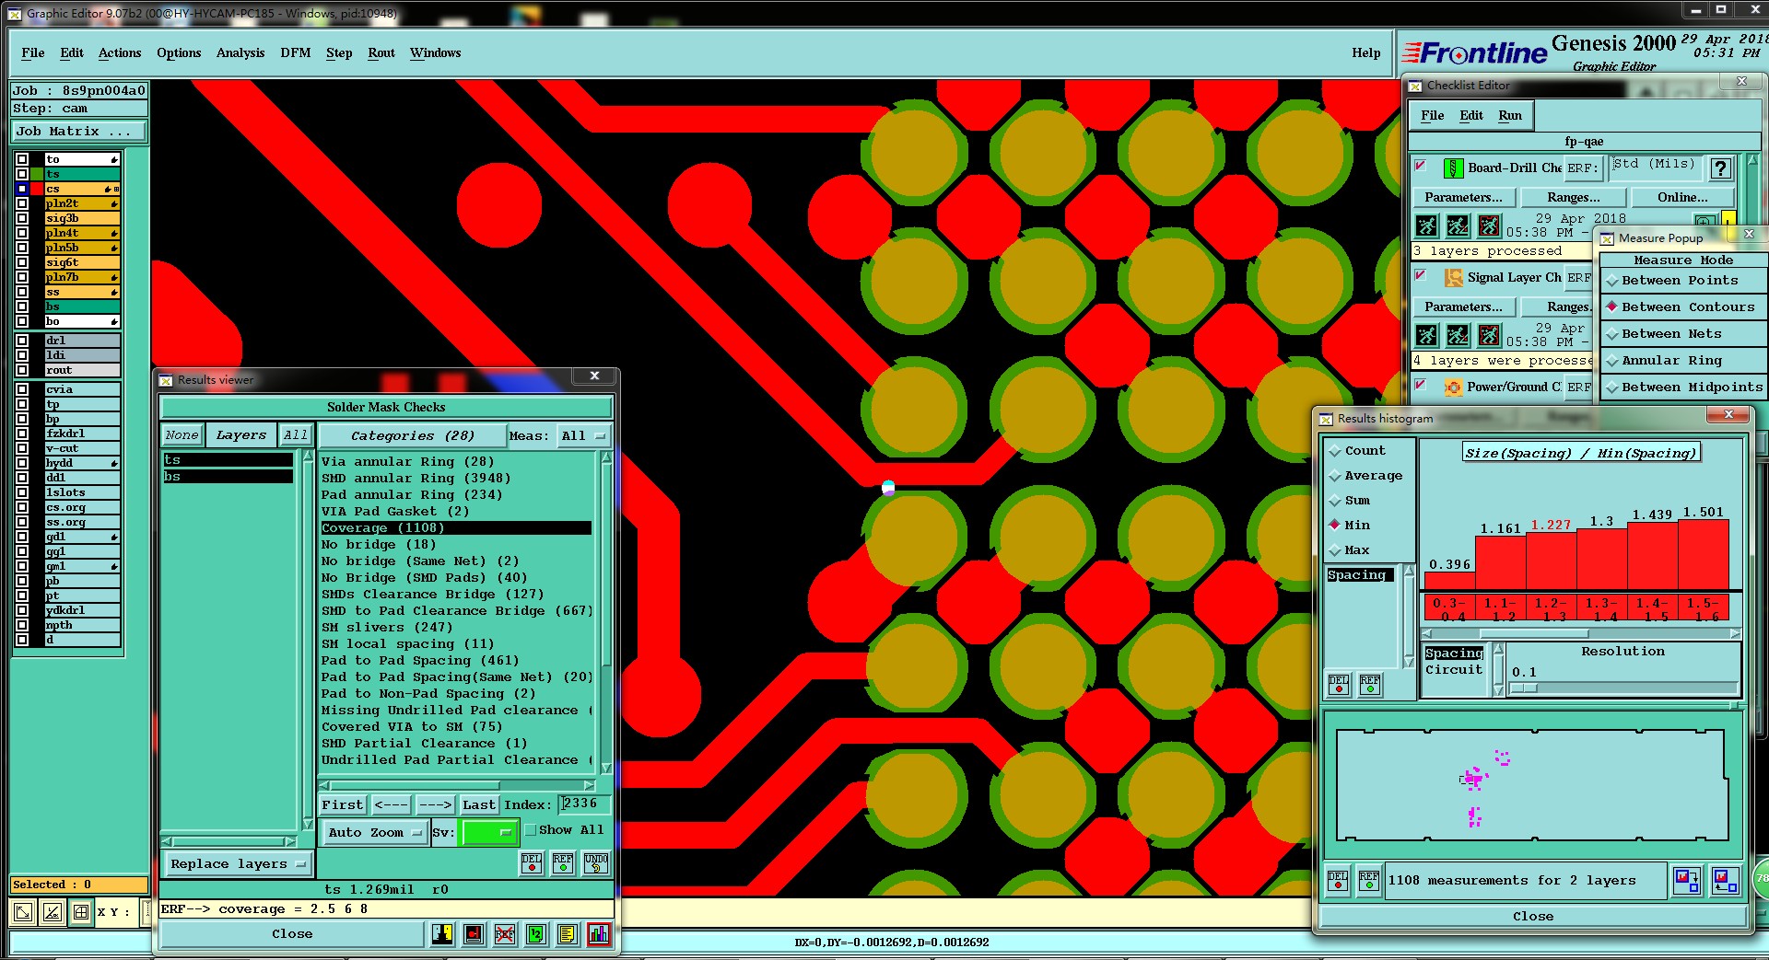Adjust the Resolution slider handle
This screenshot has height=960, width=1769.
click(x=1525, y=688)
